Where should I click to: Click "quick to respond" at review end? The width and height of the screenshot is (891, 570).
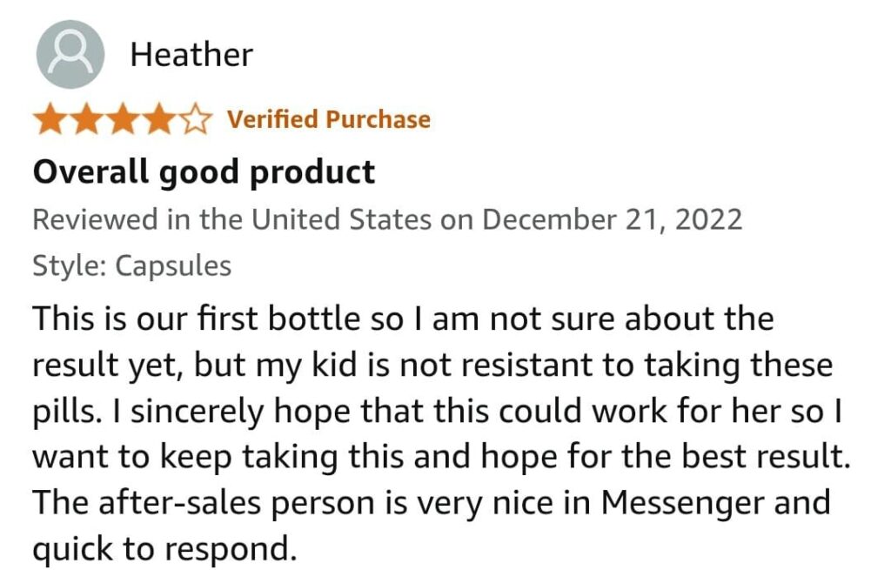click(x=161, y=548)
